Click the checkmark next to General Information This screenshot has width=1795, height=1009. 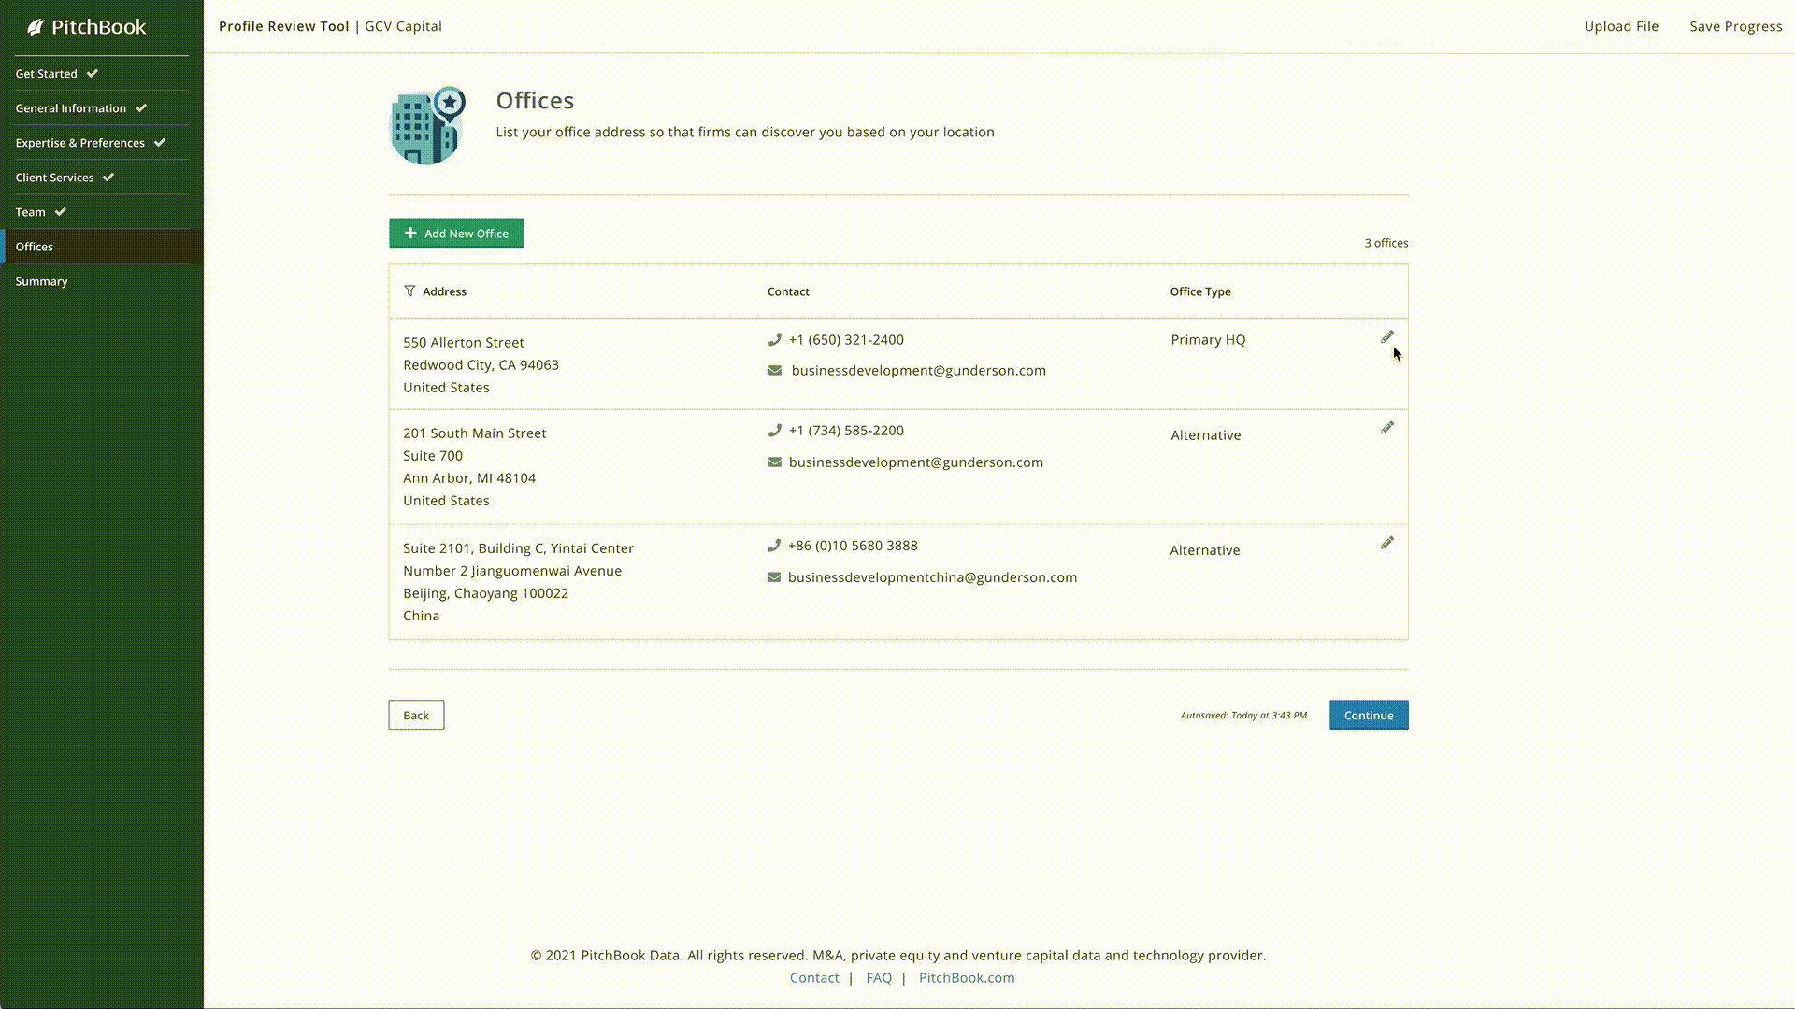pyautogui.click(x=141, y=107)
